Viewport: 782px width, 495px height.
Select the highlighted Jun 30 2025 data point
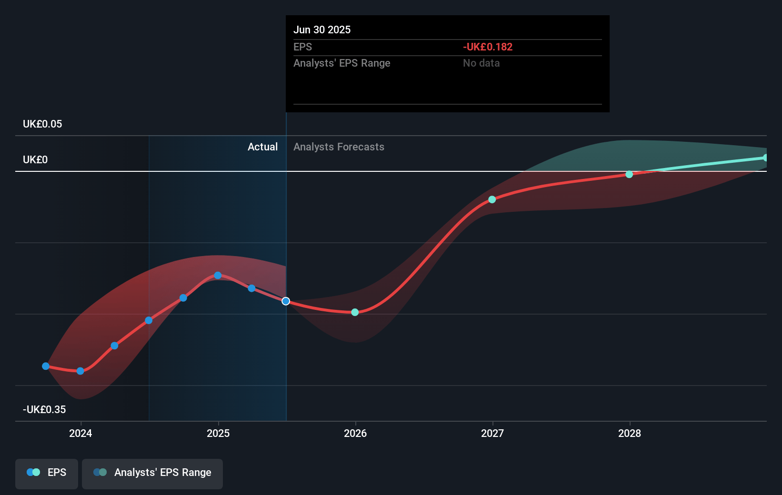(286, 301)
